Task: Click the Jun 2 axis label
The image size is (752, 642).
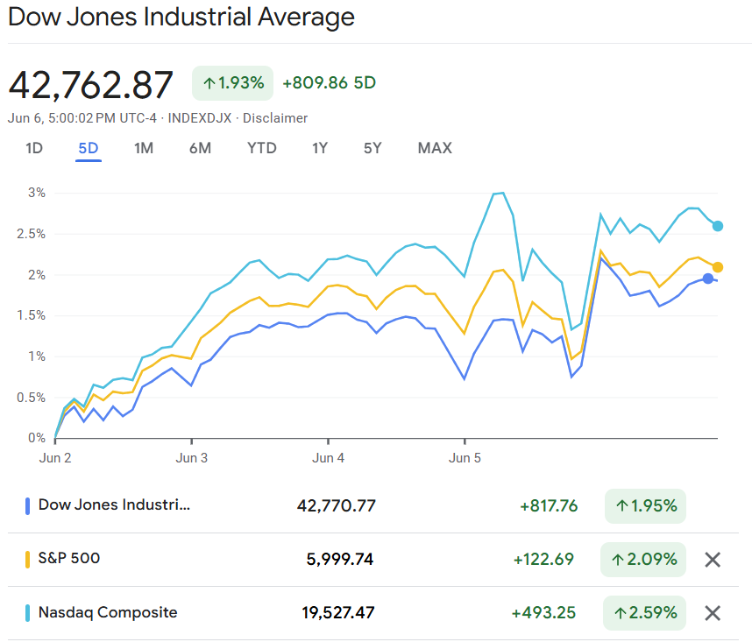Action: tap(55, 458)
